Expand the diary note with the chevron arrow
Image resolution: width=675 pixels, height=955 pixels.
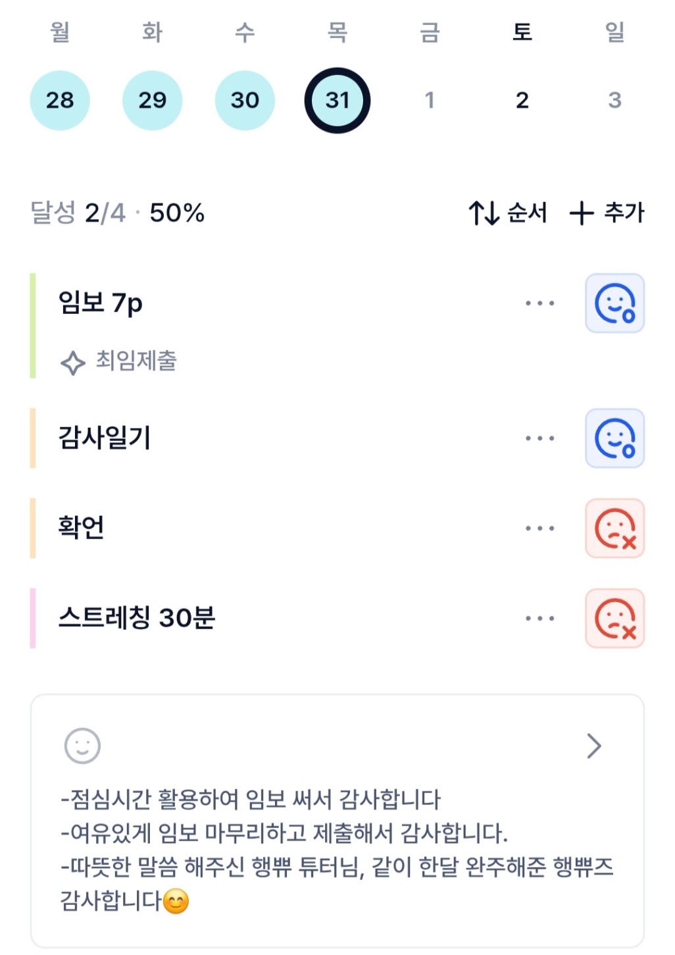[x=594, y=746]
